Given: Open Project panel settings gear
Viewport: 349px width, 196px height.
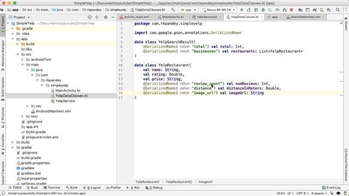Looking at the screenshot, I should click(106, 17).
